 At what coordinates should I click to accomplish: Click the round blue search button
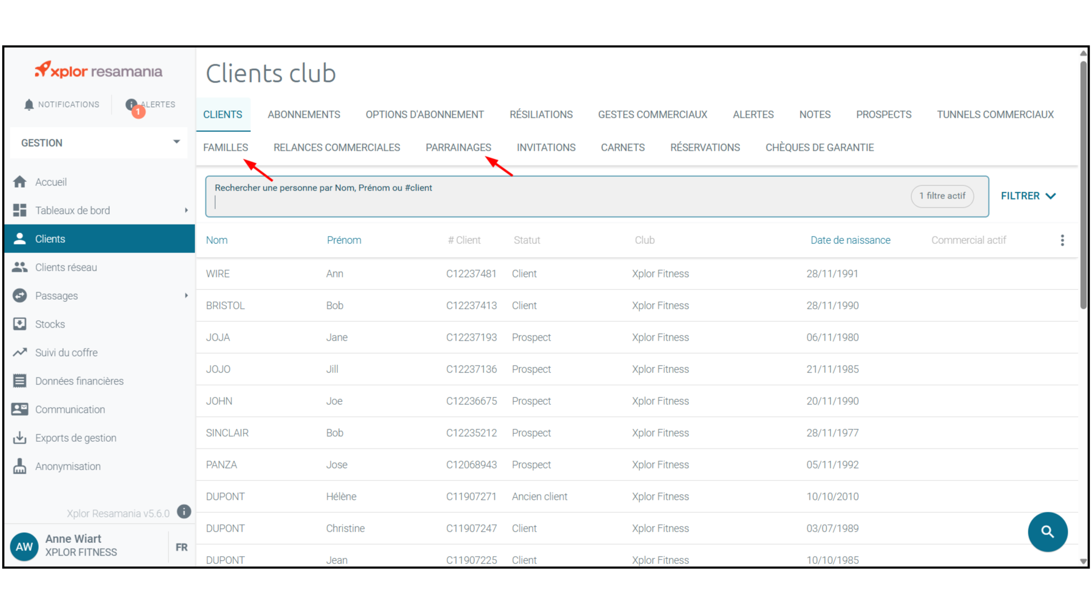pos(1047,532)
